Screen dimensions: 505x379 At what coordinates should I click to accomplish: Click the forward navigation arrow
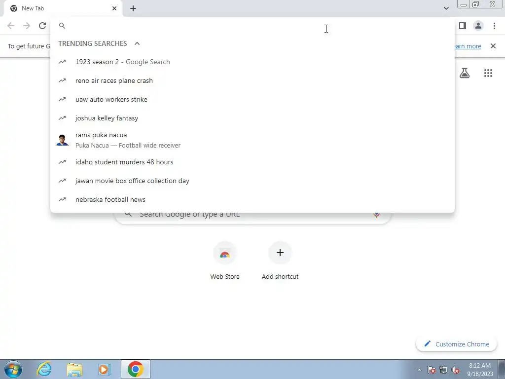[x=27, y=26]
